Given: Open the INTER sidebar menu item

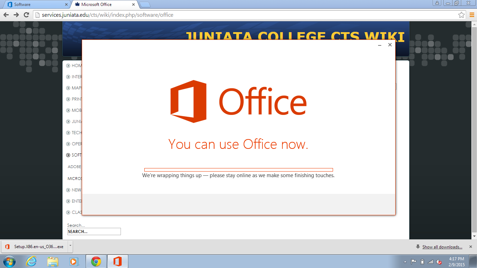Looking at the screenshot, I should [77, 77].
